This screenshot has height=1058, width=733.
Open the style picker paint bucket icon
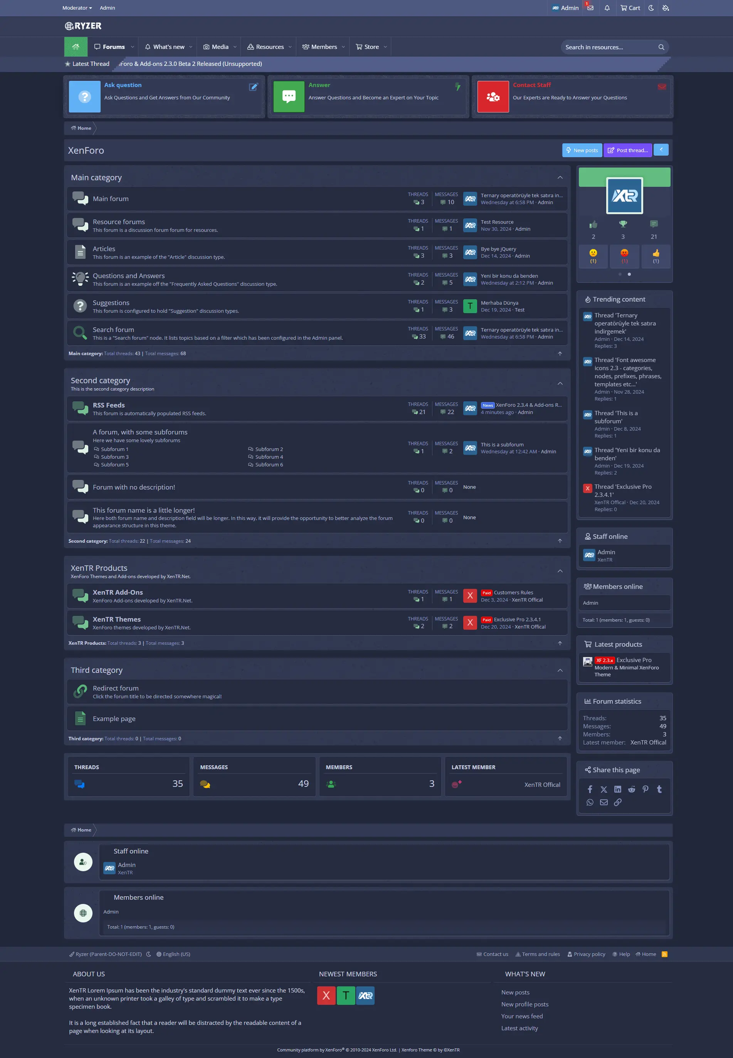pyautogui.click(x=666, y=8)
